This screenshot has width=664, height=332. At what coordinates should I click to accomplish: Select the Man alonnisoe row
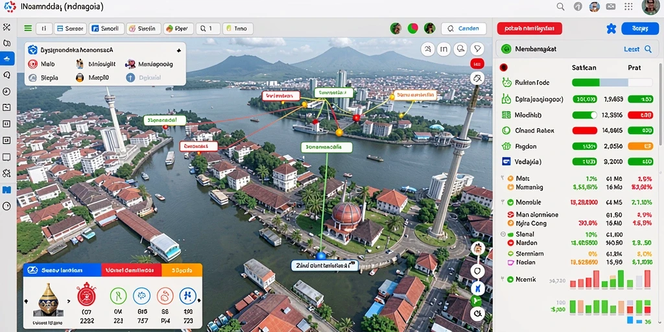tap(579, 215)
